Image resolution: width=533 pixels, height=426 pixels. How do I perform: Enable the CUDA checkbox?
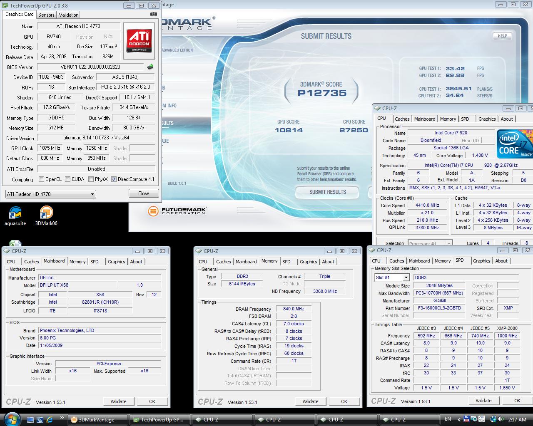[x=67, y=179]
